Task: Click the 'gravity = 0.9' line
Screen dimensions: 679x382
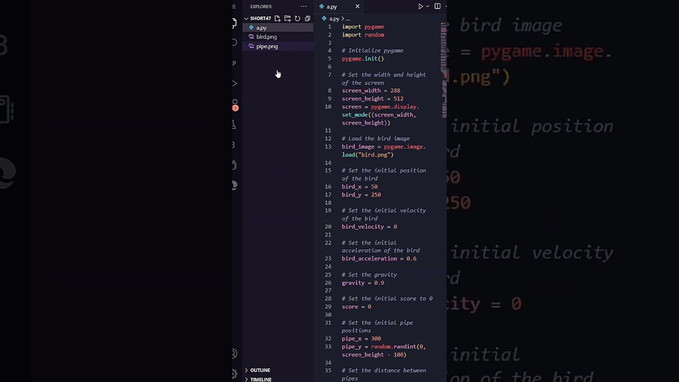Action: coord(363,283)
